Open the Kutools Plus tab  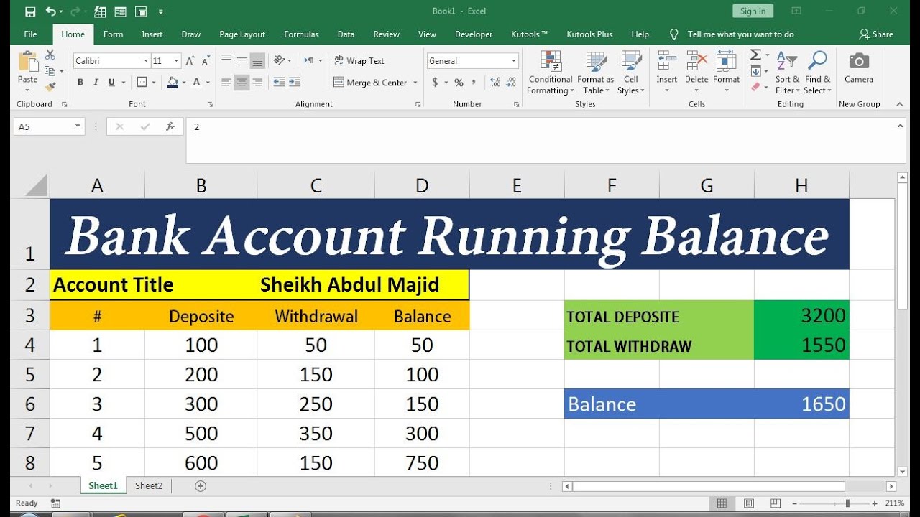tap(589, 34)
